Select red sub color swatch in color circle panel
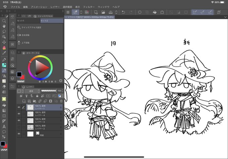228x159 pixels. (23, 77)
